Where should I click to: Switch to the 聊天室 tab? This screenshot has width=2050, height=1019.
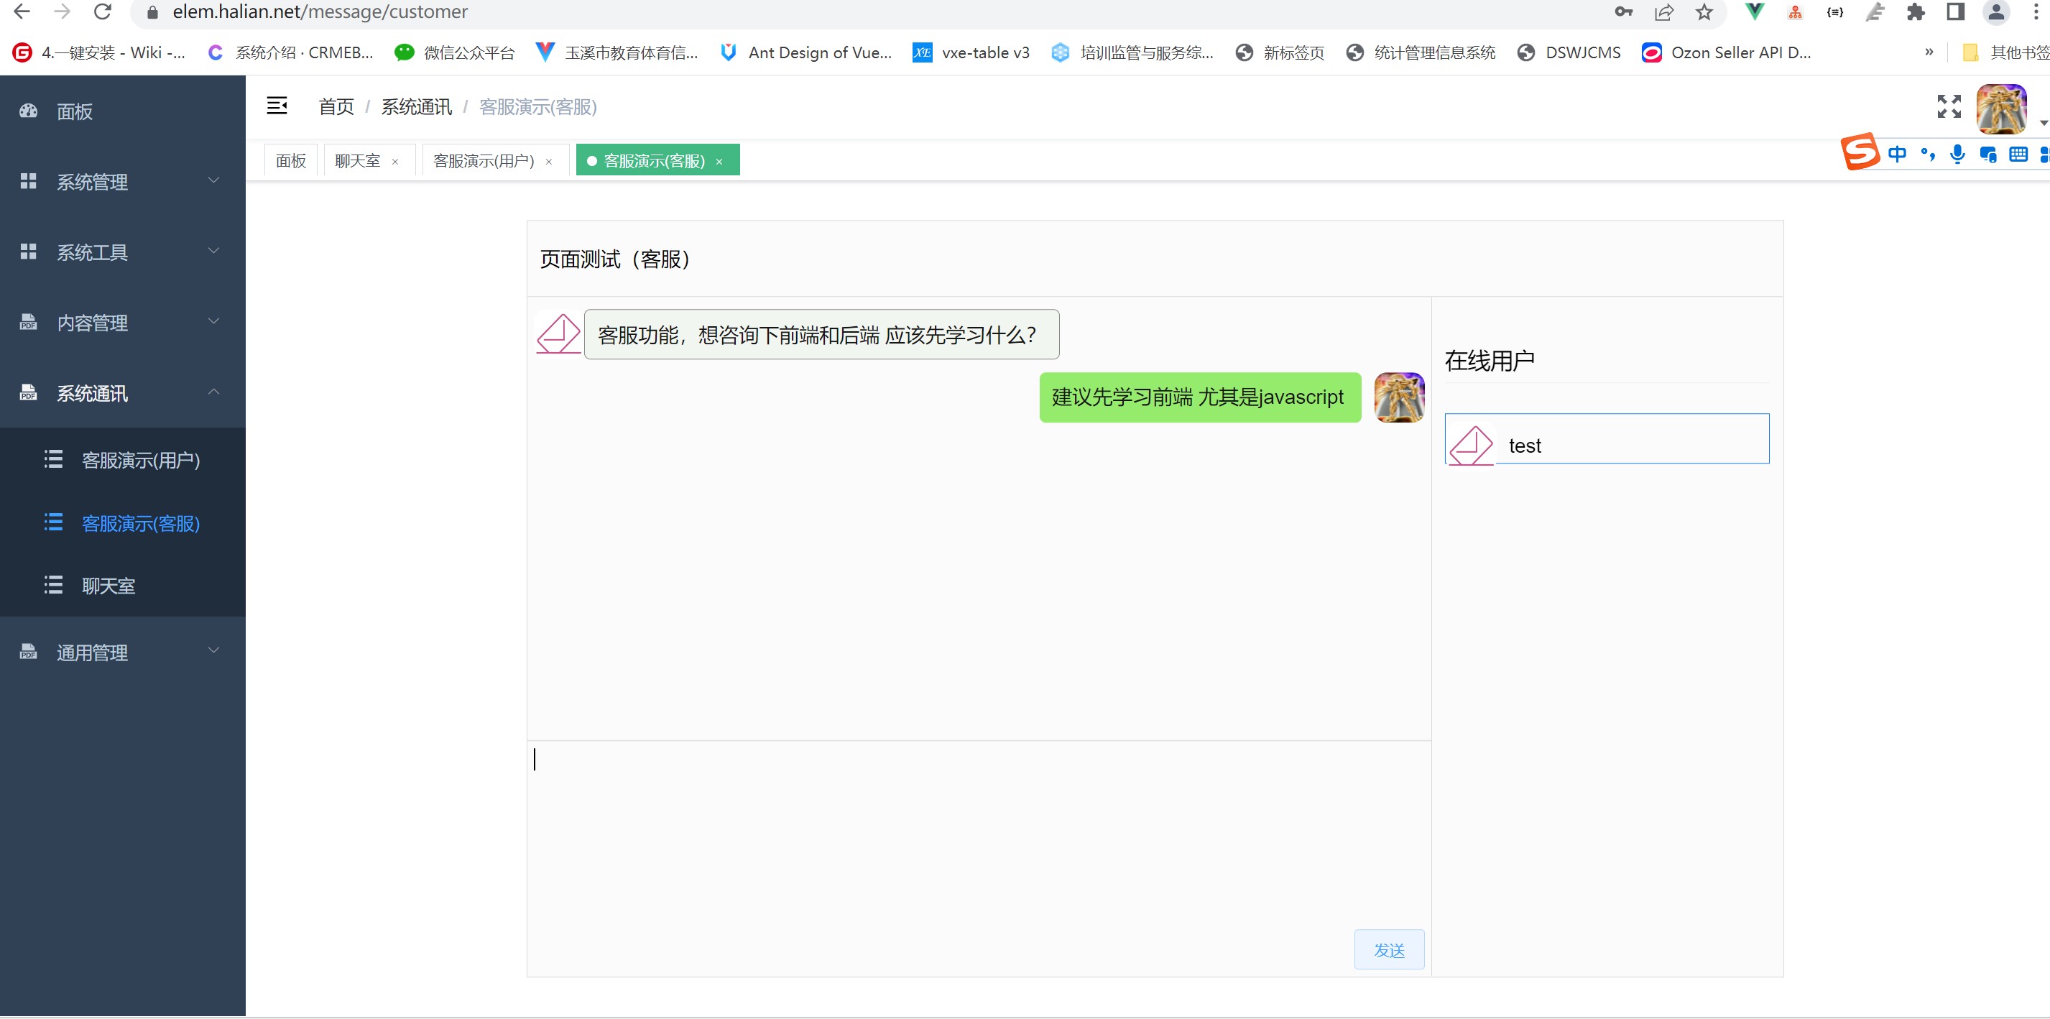point(357,161)
